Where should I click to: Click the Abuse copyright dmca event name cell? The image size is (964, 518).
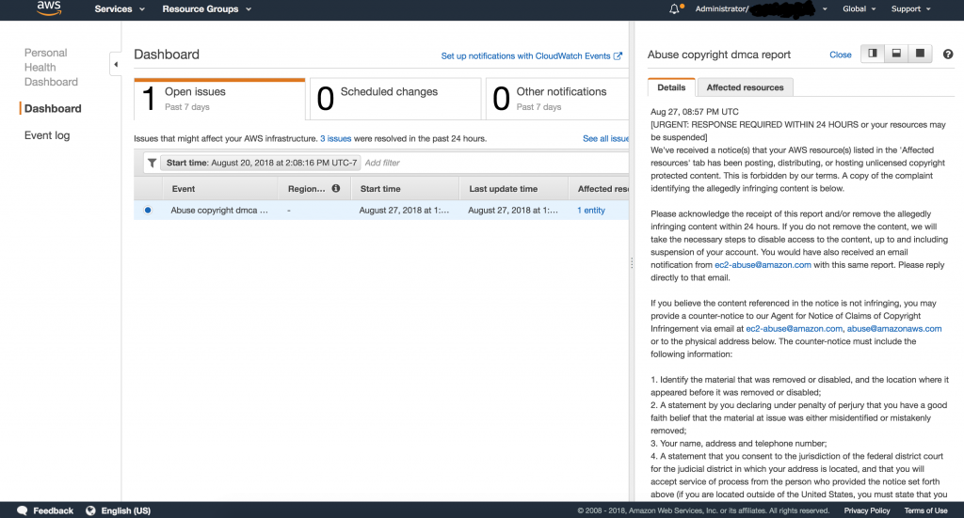click(x=219, y=210)
